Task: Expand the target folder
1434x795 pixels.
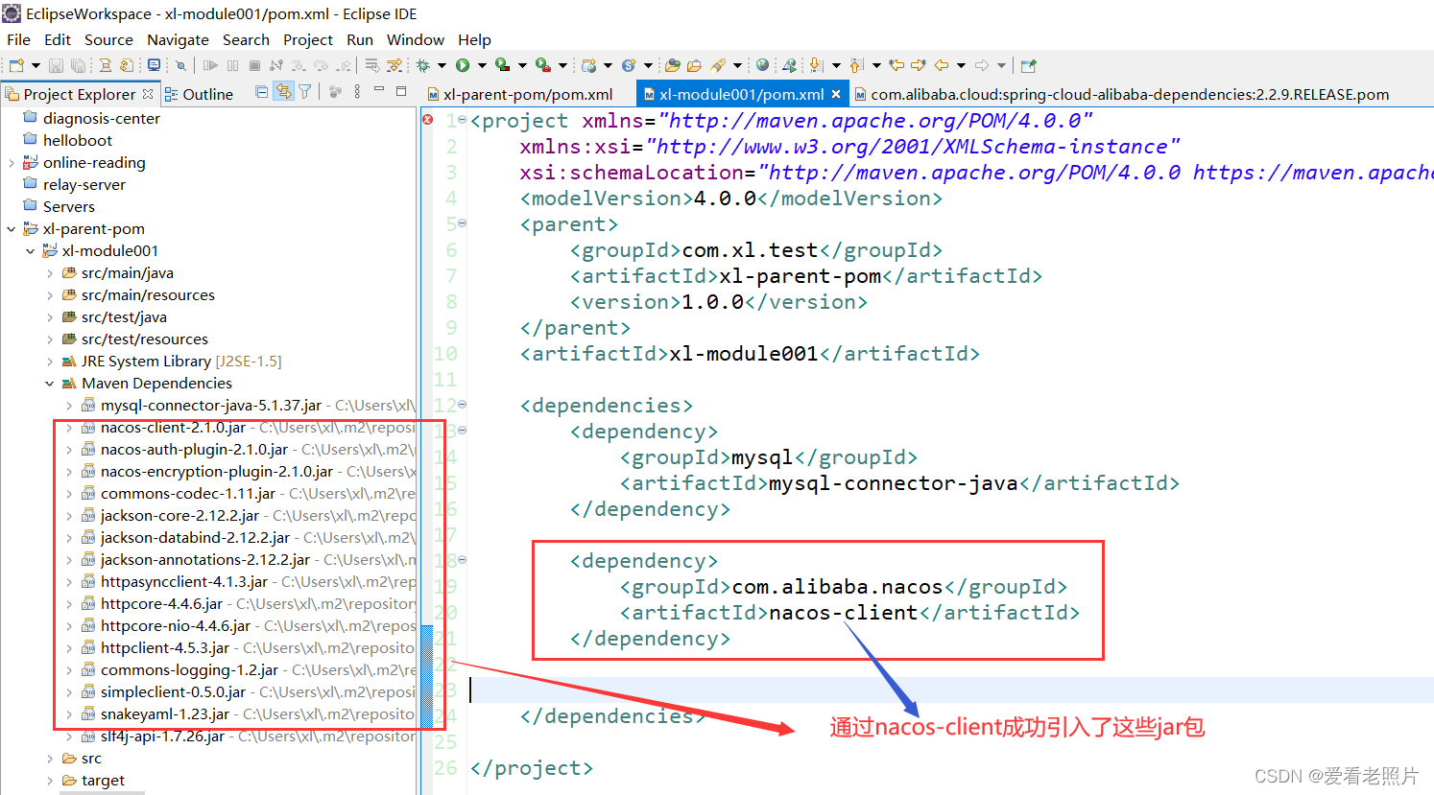Action: coord(50,781)
